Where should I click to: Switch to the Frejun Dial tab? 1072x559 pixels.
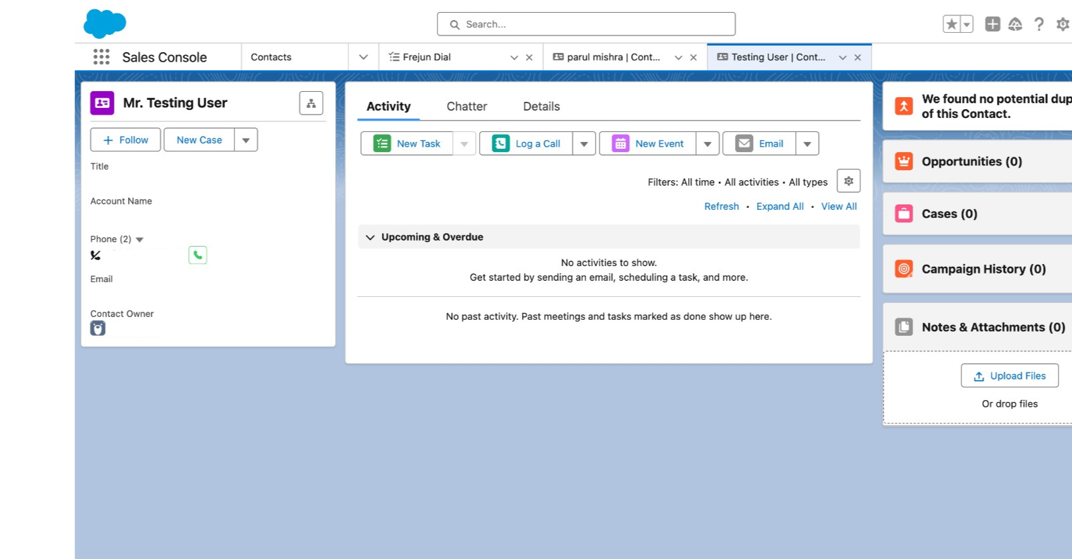pos(427,57)
